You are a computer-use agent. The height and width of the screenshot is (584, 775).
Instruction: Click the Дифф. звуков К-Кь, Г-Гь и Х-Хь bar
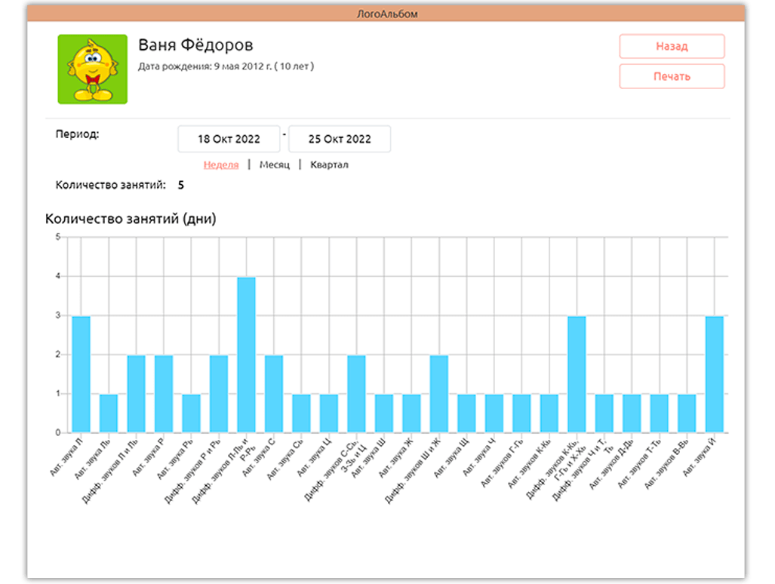577,374
